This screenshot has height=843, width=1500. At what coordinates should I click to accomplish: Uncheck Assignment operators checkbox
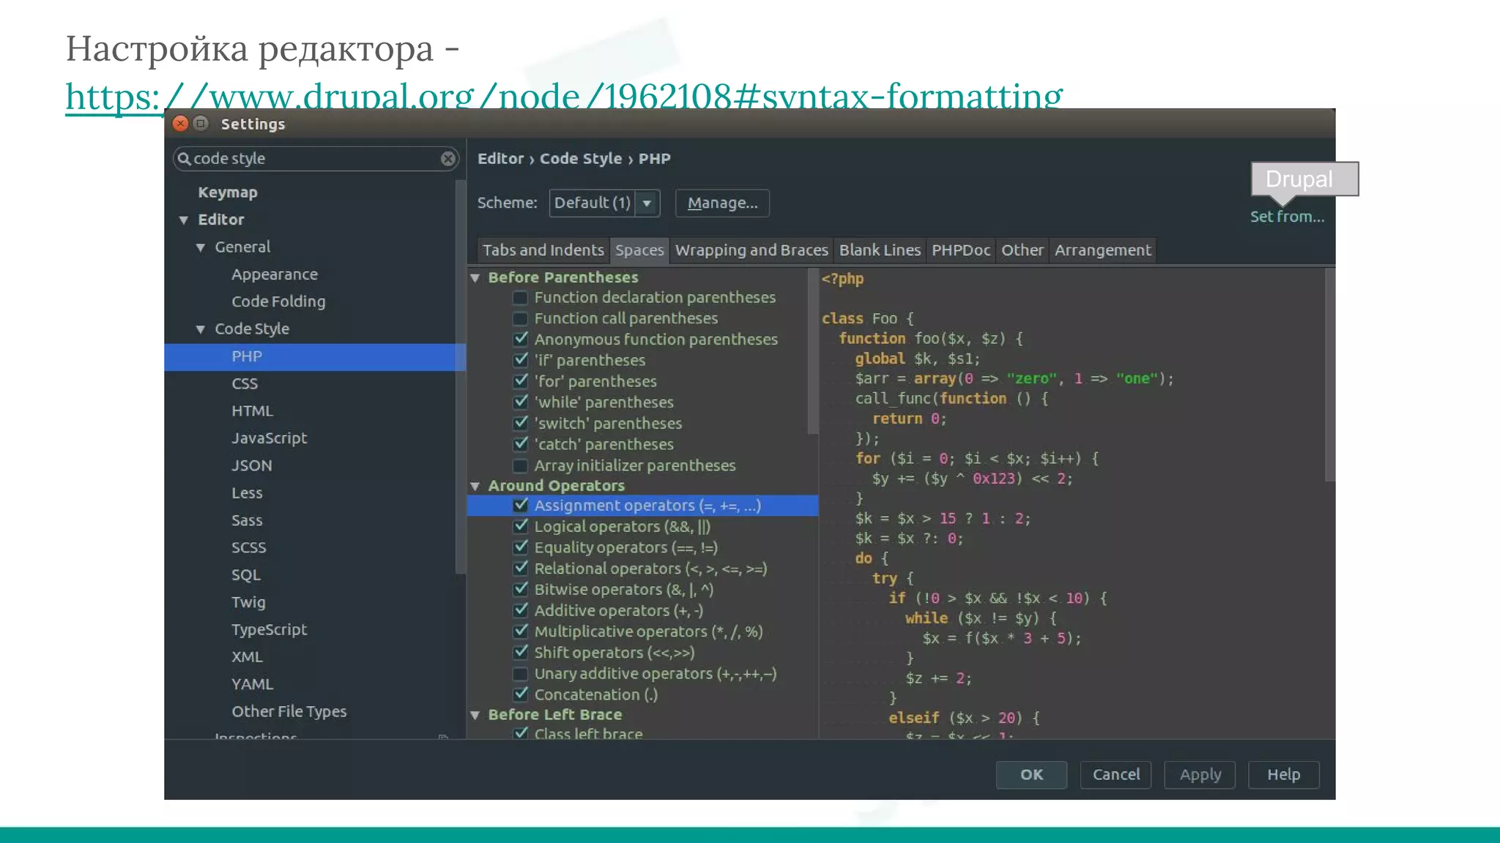(520, 506)
